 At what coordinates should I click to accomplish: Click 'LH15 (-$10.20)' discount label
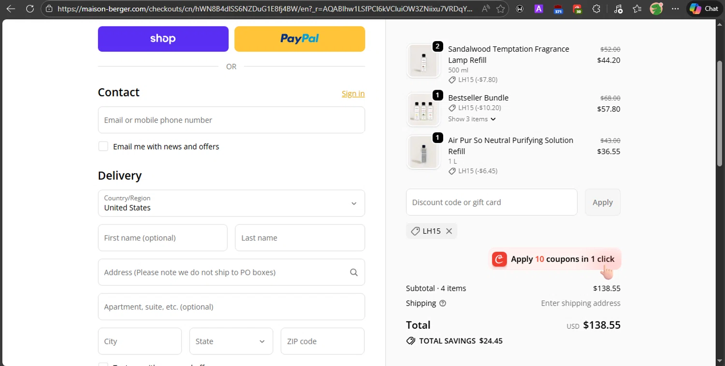[x=479, y=108]
